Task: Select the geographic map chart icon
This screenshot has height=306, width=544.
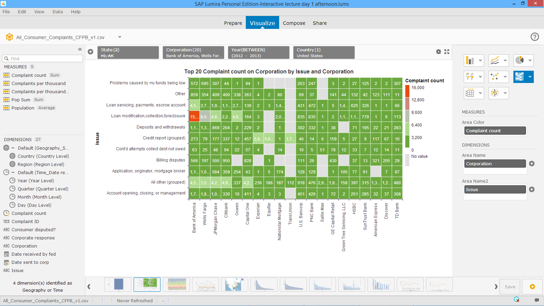Action: pyautogui.click(x=470, y=76)
